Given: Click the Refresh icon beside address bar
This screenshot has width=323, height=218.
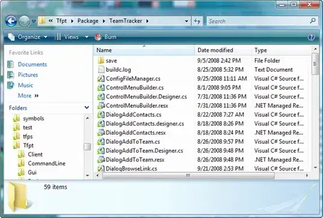Looking at the screenshot, I should coord(197,21).
